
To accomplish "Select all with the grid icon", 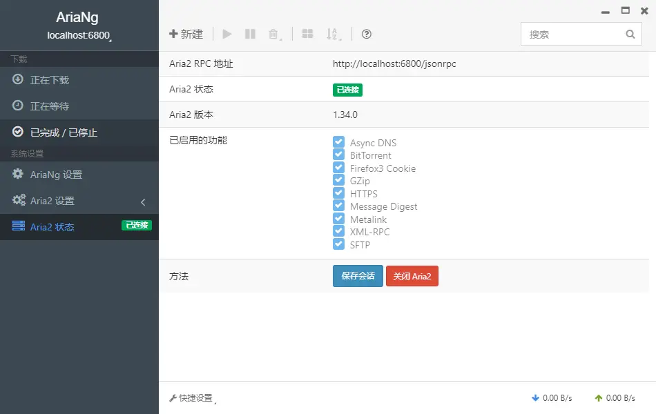I will [307, 34].
